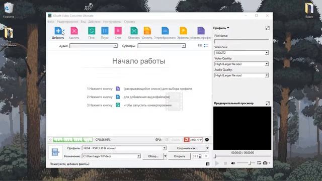Click the transfer-to-device button
The height and width of the screenshot is (181, 322).
click(x=197, y=156)
